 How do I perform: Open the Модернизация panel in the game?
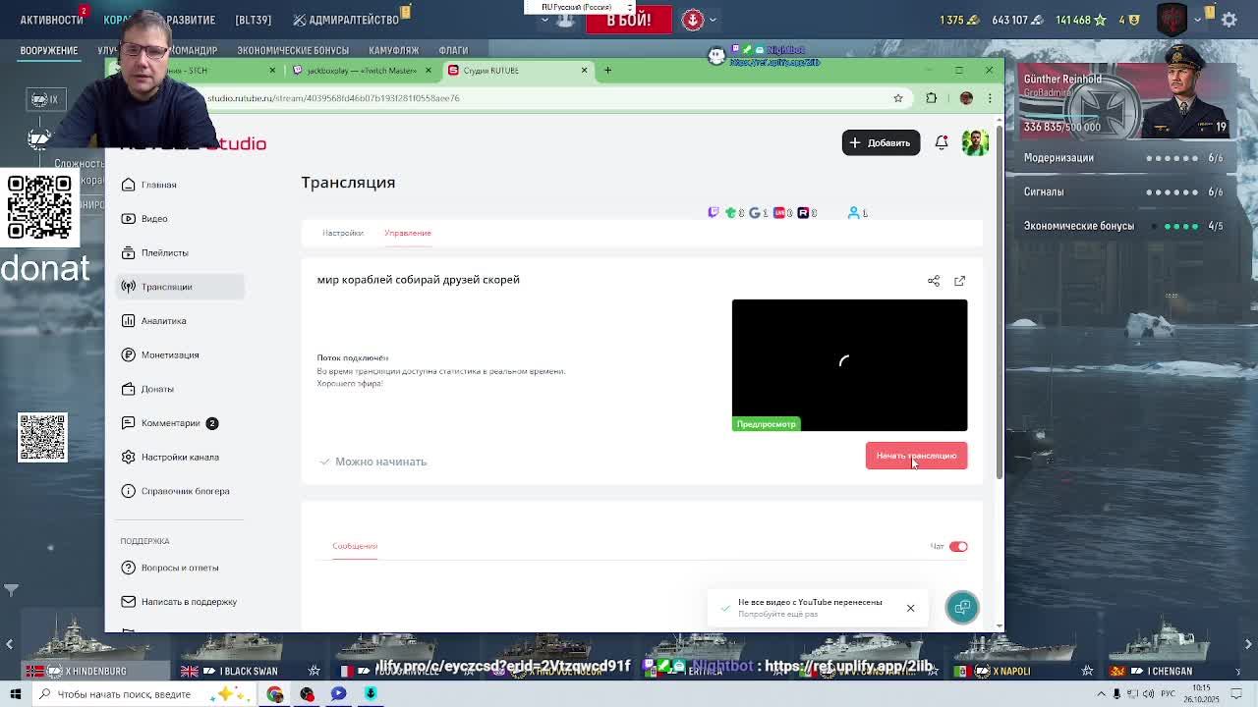coord(1123,158)
